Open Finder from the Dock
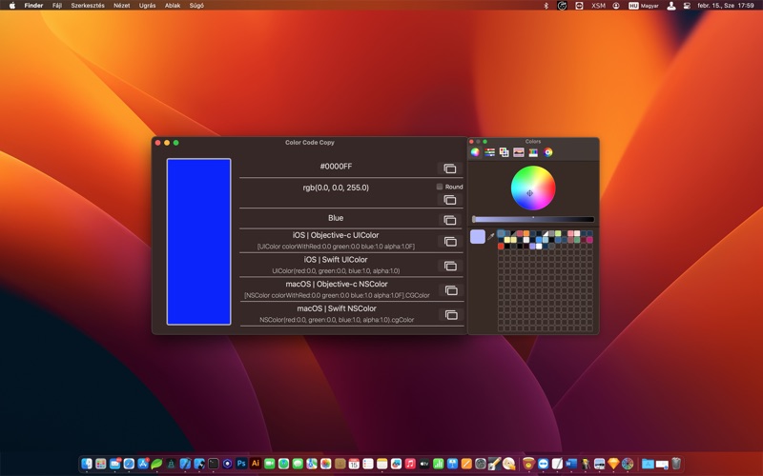Image resolution: width=763 pixels, height=476 pixels. [x=87, y=464]
